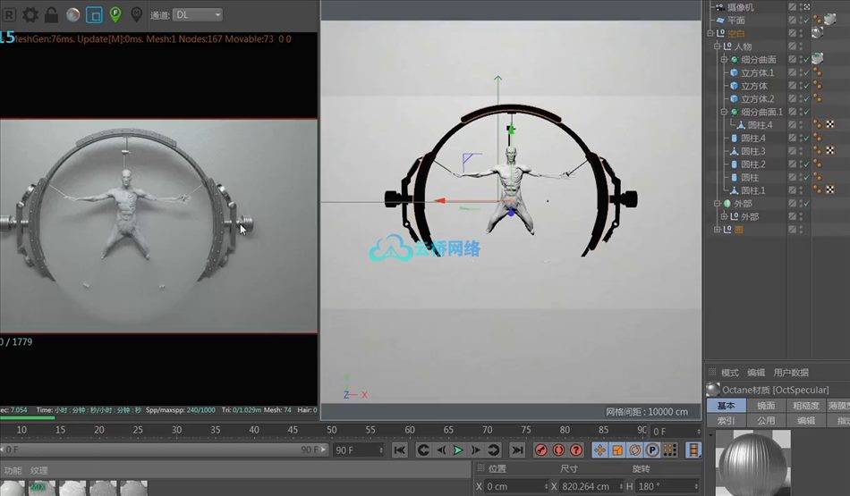The image size is (850, 496).
Task: Toggle autokeying red icon
Action: [558, 450]
